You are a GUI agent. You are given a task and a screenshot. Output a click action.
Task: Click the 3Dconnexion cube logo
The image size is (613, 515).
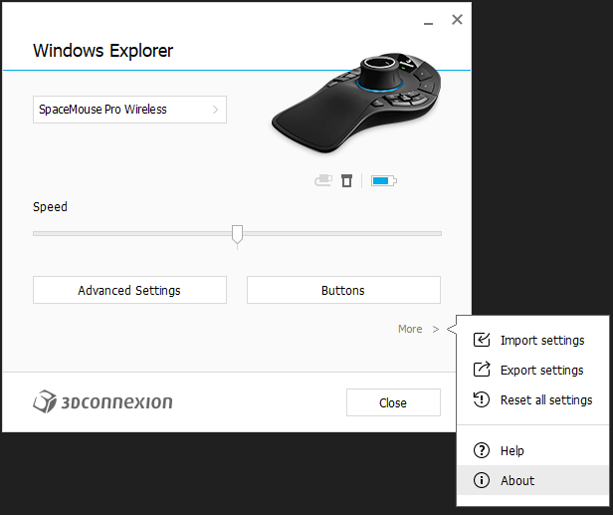coord(44,401)
